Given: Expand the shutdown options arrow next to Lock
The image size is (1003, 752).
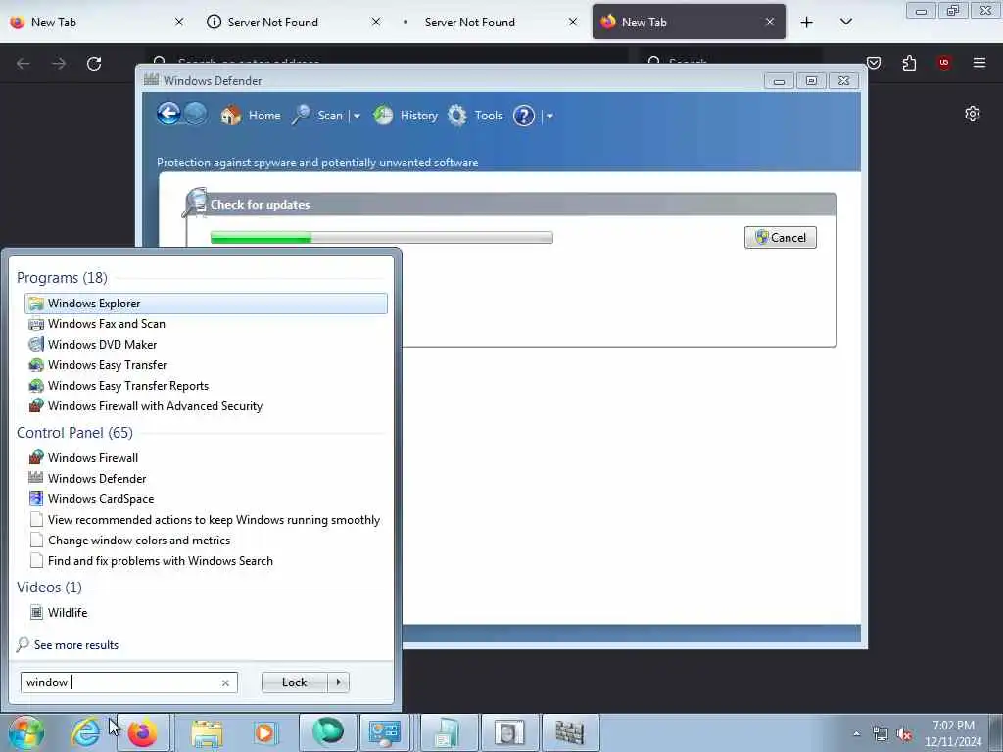Looking at the screenshot, I should point(338,682).
